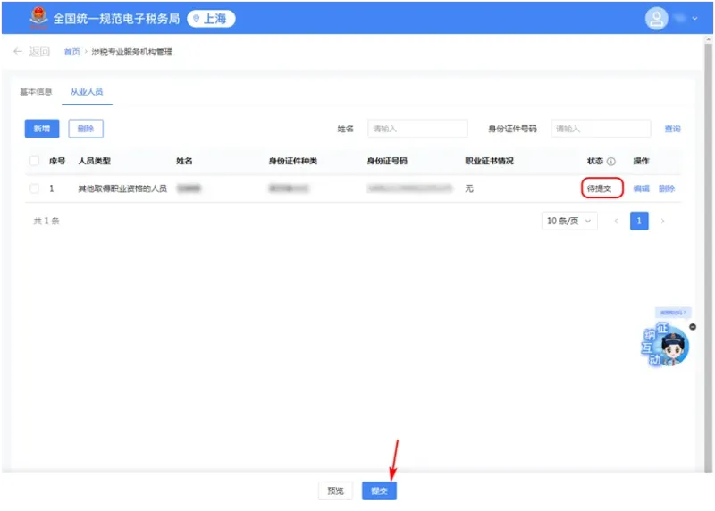Click the 删除 button above the table
Screen dimensions: 715x511
(86, 129)
